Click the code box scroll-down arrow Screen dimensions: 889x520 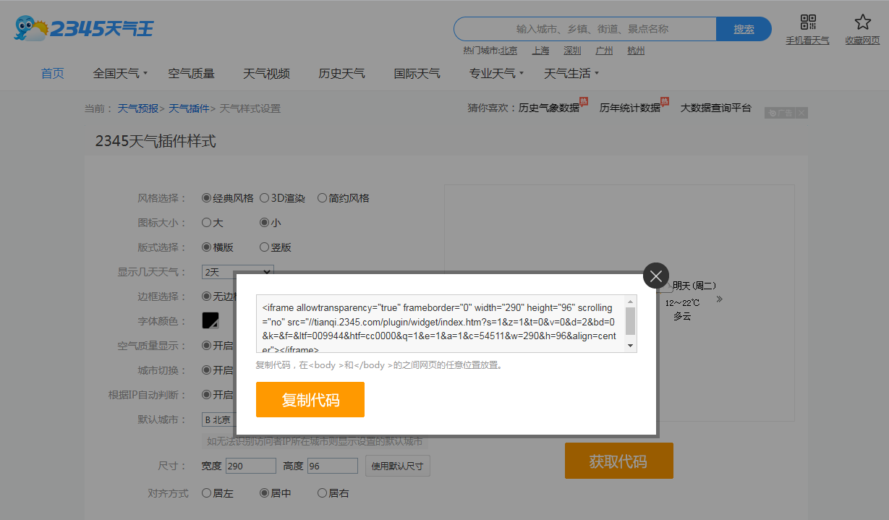pos(630,346)
